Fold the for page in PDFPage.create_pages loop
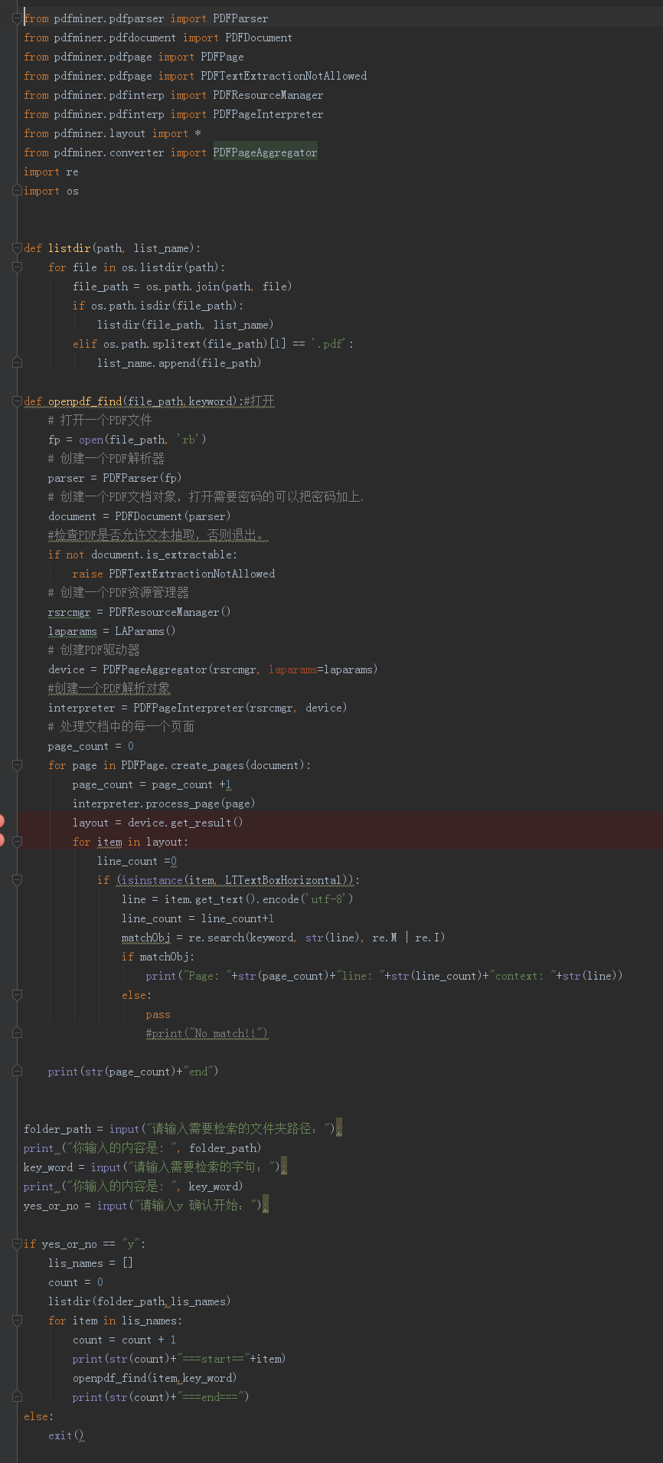The width and height of the screenshot is (663, 1463). click(x=17, y=765)
